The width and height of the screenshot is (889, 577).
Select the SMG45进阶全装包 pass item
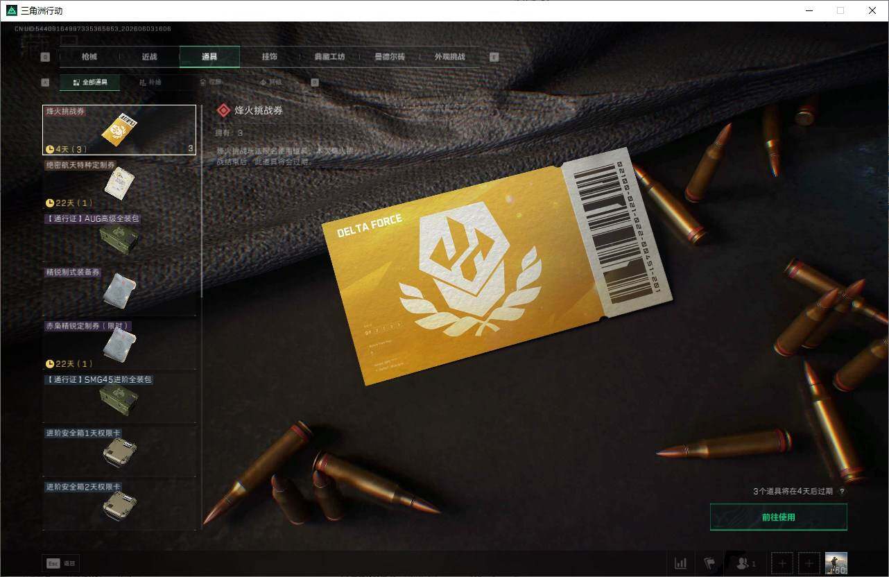(x=119, y=398)
